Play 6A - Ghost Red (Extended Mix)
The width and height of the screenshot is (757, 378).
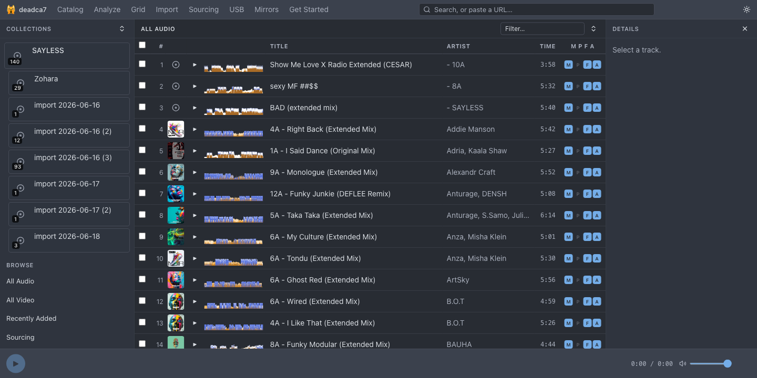tap(195, 280)
